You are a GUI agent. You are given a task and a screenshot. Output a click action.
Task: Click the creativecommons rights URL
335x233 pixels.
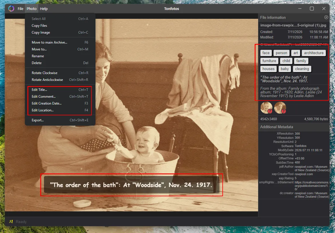[312, 186]
